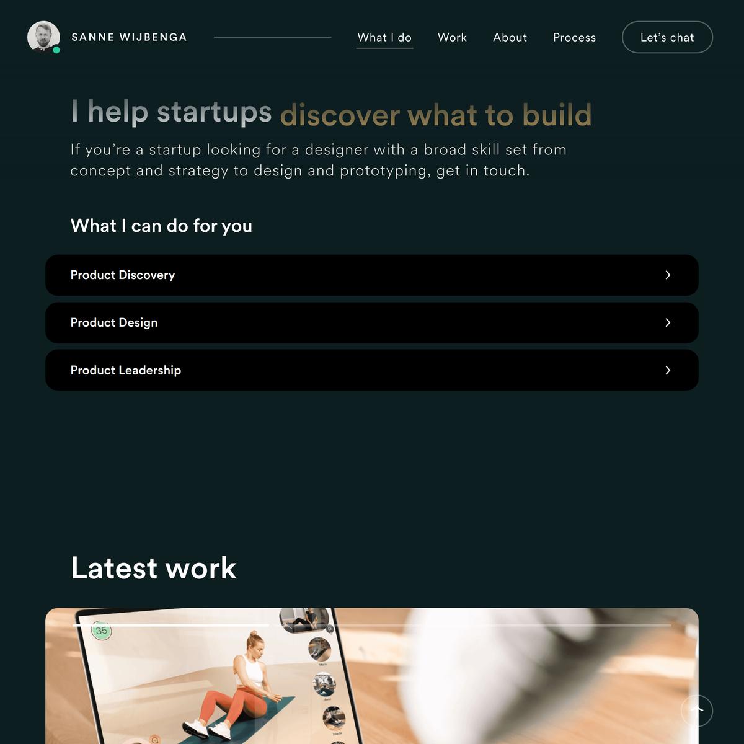Click the green 35 timer badge
Image resolution: width=744 pixels, height=744 pixels.
point(101,631)
